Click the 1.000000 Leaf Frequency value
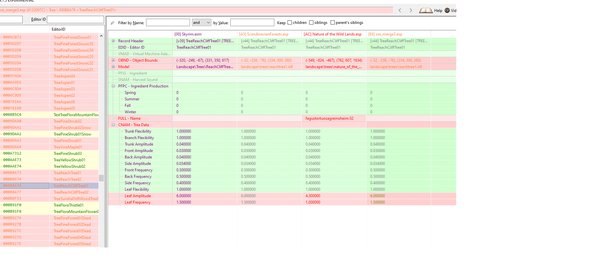Viewport: 611px width, 272px height. (x=313, y=202)
